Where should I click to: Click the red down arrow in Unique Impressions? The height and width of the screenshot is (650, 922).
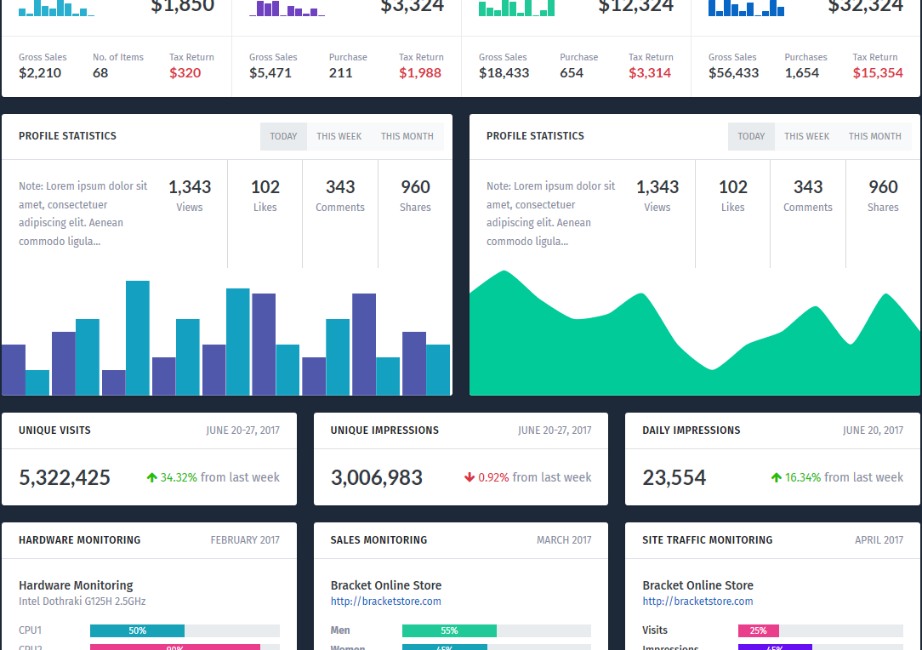(x=470, y=478)
